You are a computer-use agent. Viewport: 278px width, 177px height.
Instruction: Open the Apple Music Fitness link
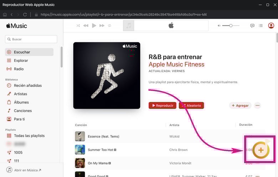coord(176,64)
